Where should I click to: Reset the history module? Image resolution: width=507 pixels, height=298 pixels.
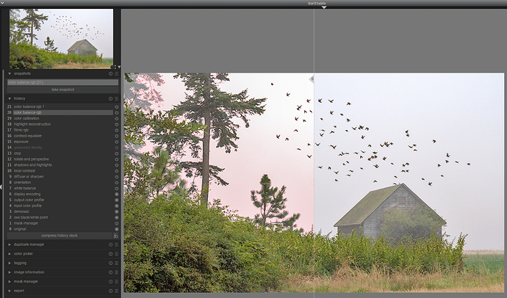pyautogui.click(x=110, y=98)
